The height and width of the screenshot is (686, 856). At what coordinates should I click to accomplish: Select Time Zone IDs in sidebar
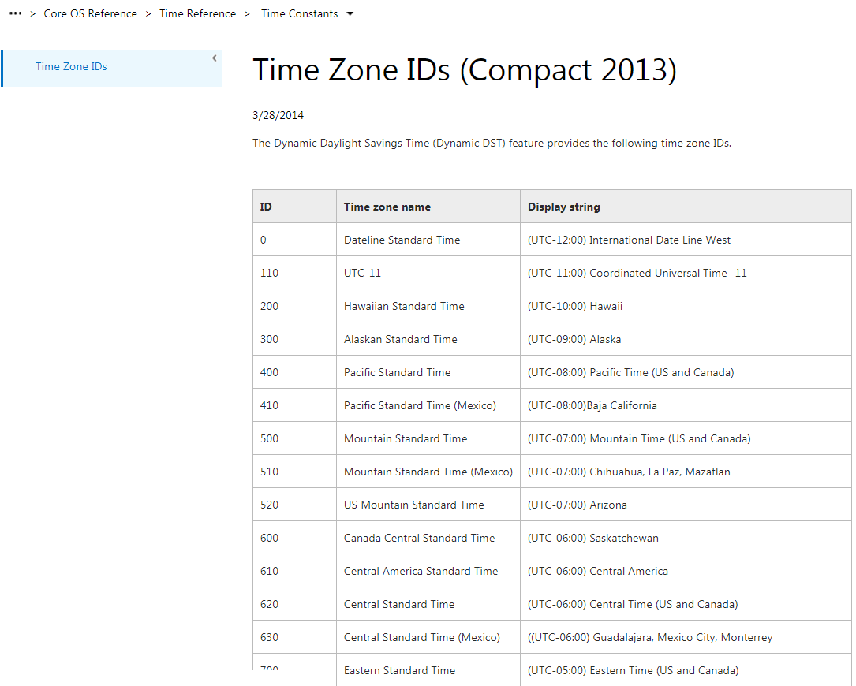pos(71,67)
